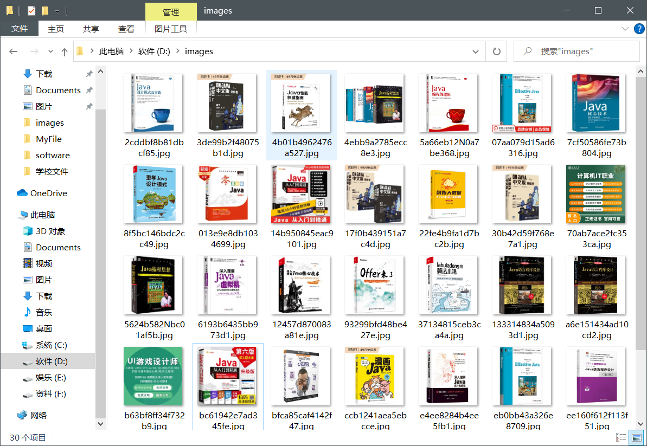This screenshot has width=647, height=446.
Task: Expand breadcrumb arrow after 此电脑
Action: click(131, 51)
